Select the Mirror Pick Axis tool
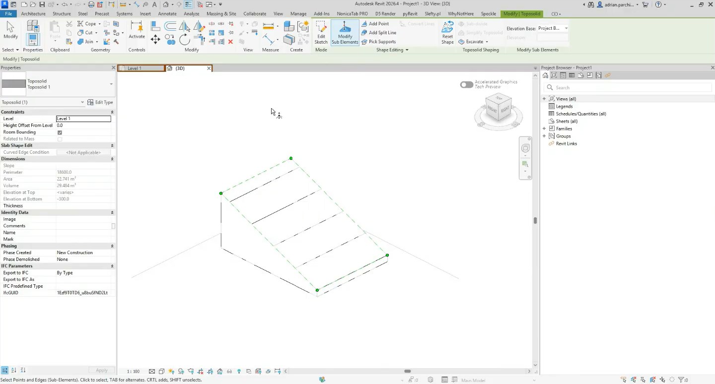The image size is (715, 384). point(185,26)
